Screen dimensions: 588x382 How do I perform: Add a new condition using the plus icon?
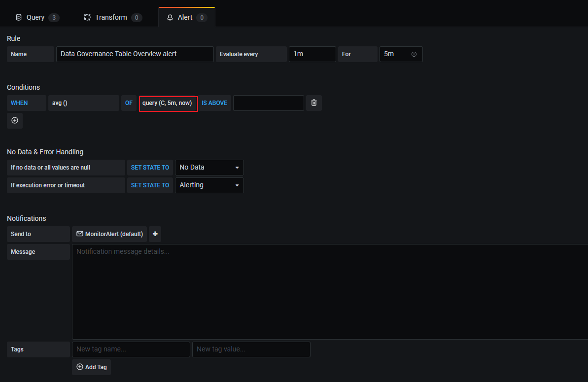[x=14, y=120]
